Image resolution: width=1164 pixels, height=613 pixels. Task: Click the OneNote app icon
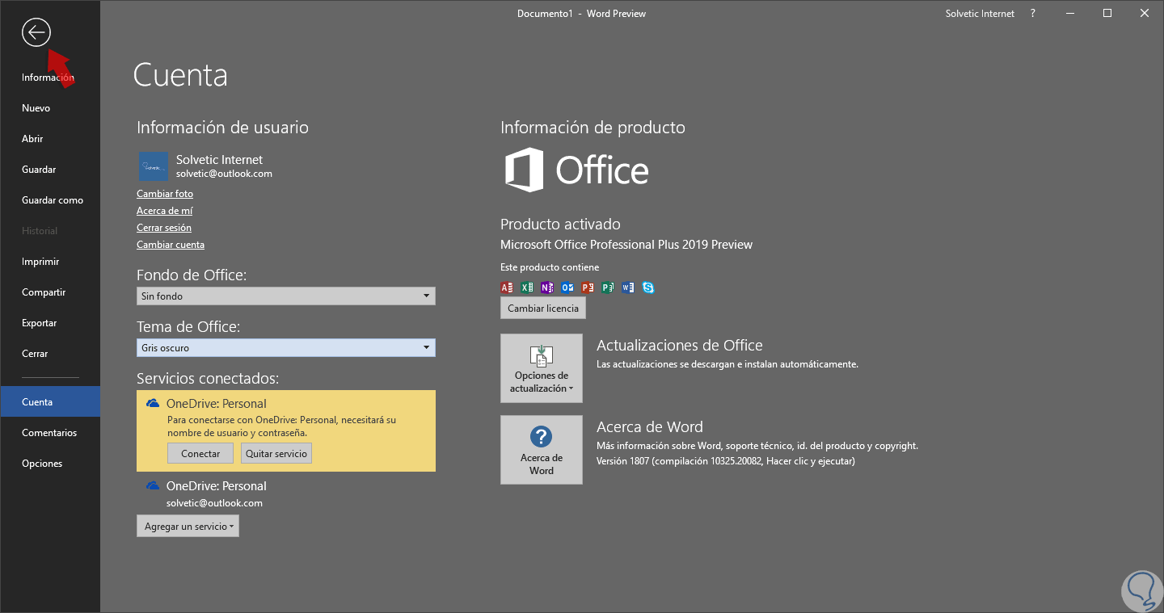tap(548, 287)
